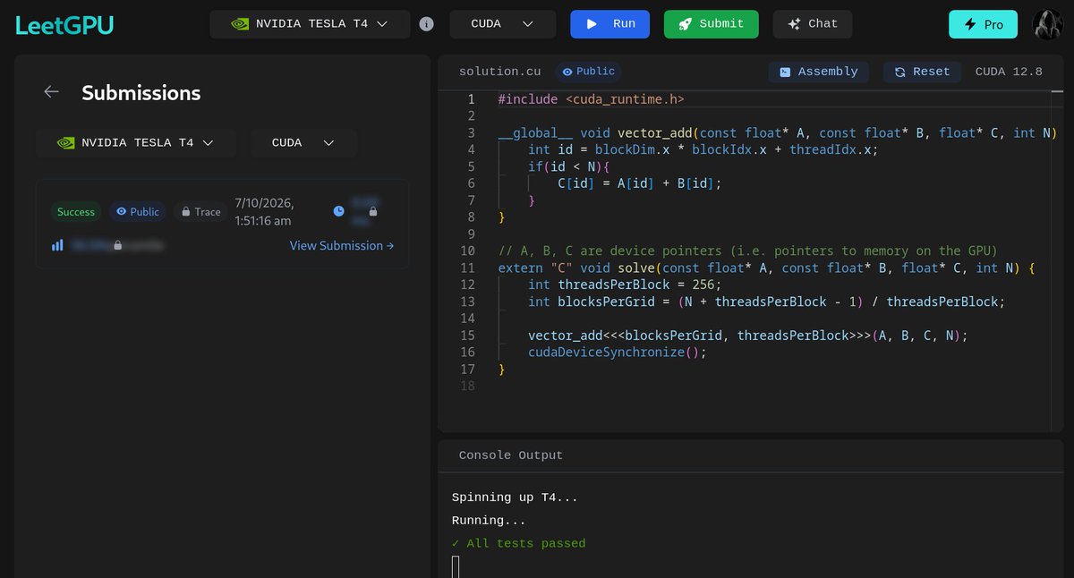The height and width of the screenshot is (578, 1074).
Task: Click the CUDA 12.8 version label
Action: [1009, 72]
